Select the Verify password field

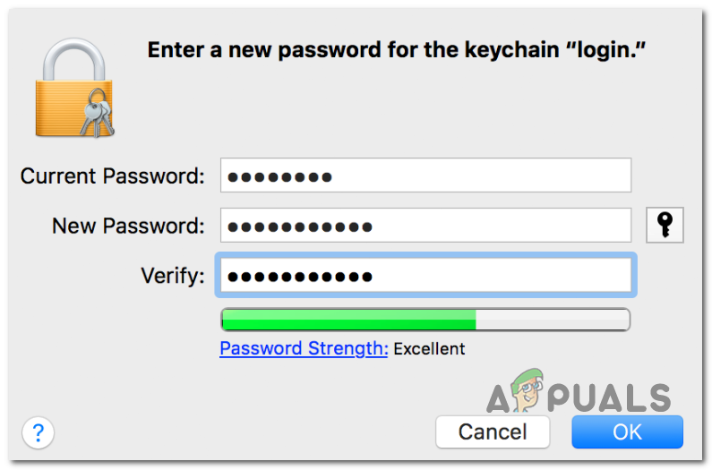pos(425,275)
